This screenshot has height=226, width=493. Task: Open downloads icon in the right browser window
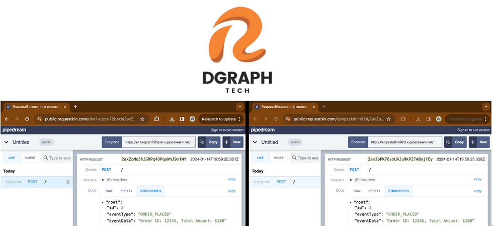coord(418,119)
